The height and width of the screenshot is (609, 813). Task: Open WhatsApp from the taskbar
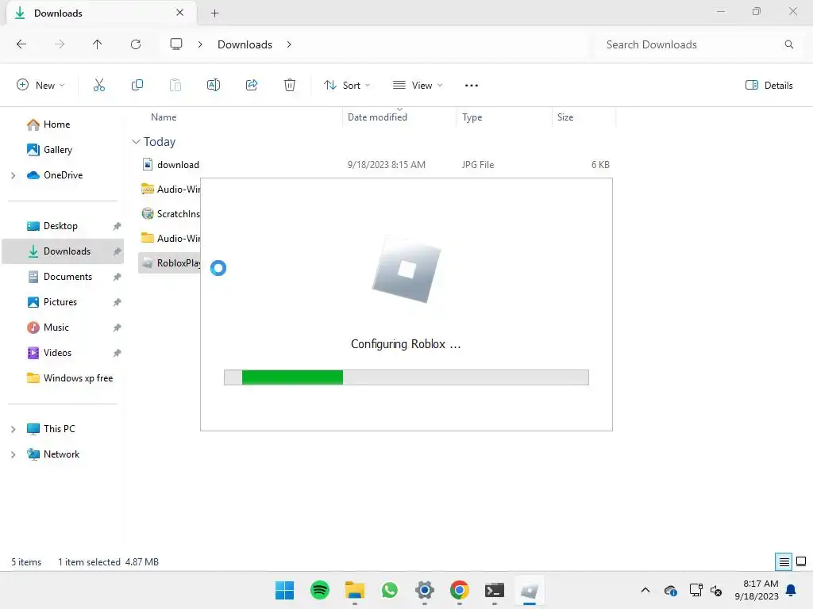click(x=389, y=590)
